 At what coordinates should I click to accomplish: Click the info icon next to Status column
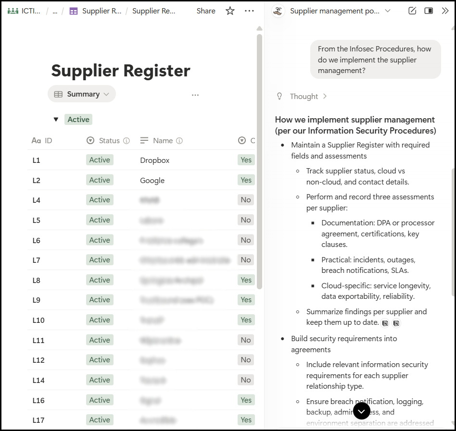127,141
